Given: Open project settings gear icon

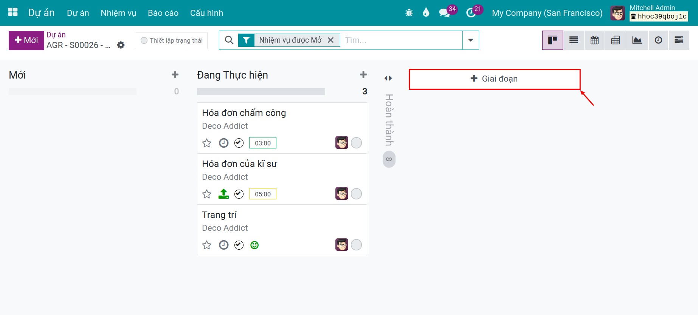Looking at the screenshot, I should coord(121,45).
